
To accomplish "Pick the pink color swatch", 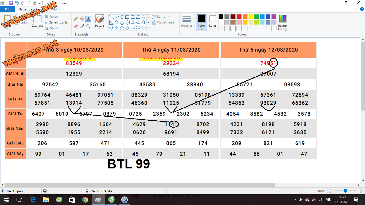I will [x=239, y=22].
